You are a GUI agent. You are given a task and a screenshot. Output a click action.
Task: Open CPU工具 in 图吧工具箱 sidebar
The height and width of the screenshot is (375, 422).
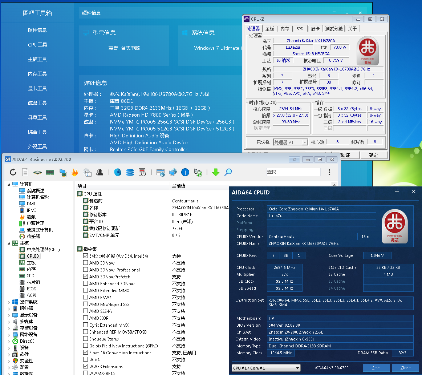point(37,45)
